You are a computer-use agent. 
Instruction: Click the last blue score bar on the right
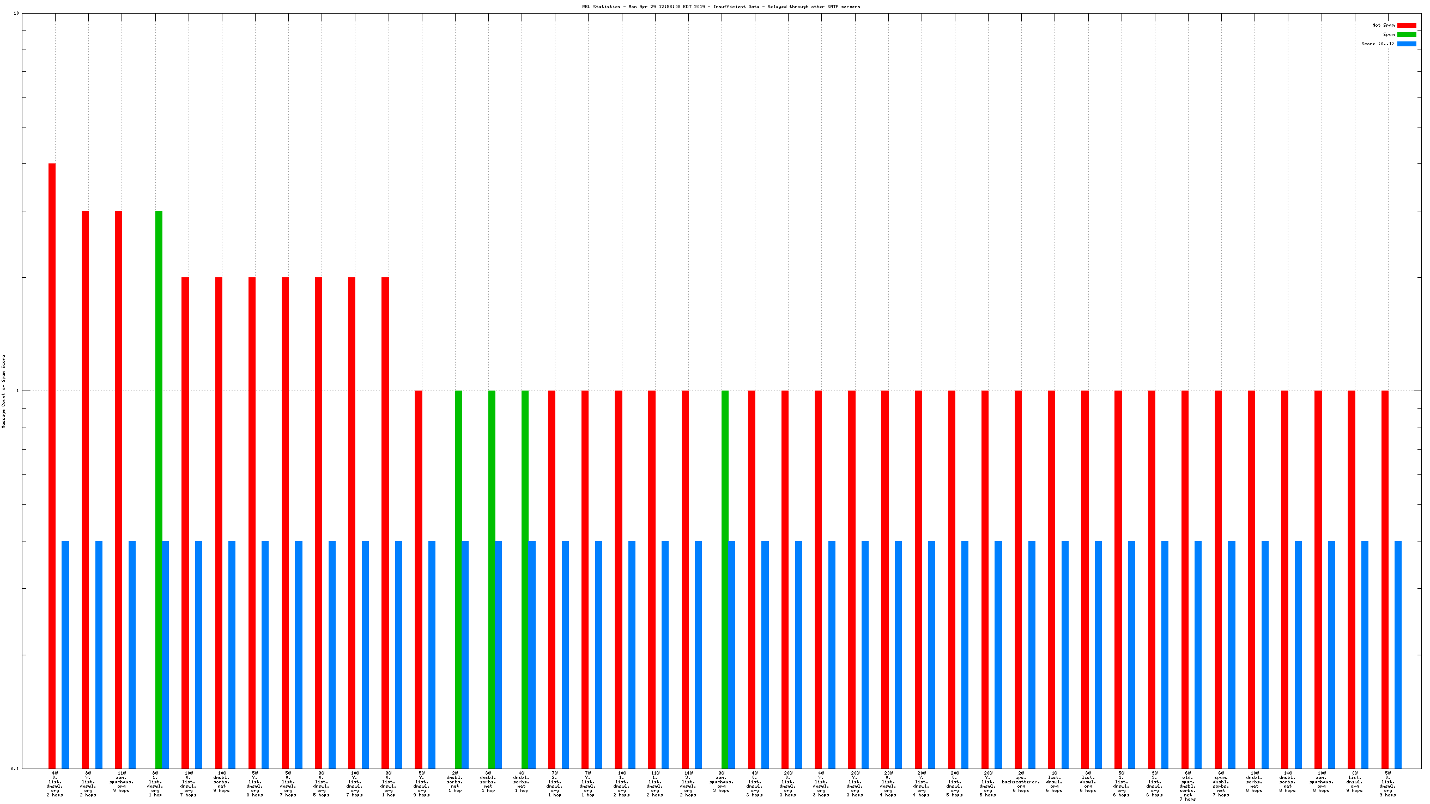click(x=1398, y=654)
